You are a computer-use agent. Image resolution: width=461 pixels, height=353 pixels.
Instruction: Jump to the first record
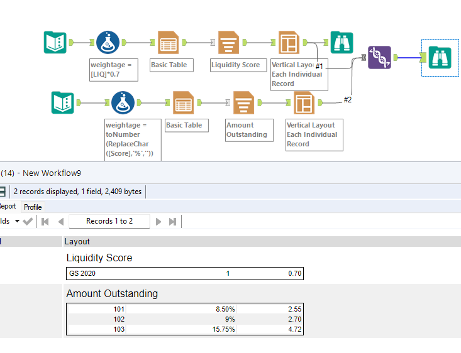click(x=45, y=221)
